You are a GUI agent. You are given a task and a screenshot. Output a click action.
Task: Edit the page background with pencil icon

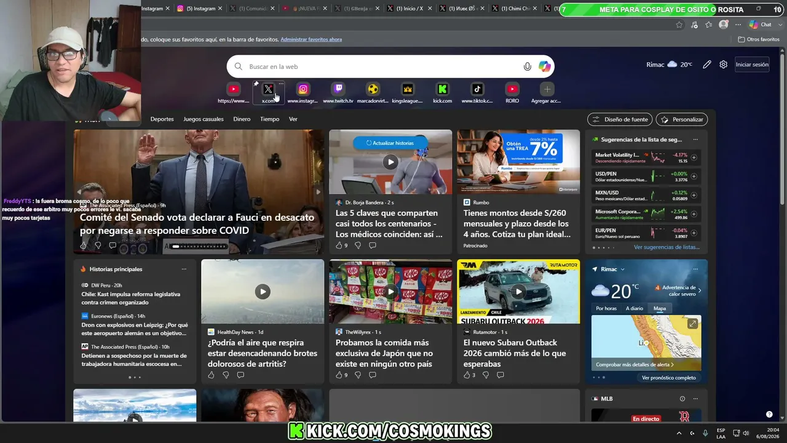707,65
